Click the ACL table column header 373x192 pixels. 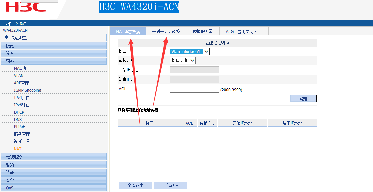(x=189, y=123)
